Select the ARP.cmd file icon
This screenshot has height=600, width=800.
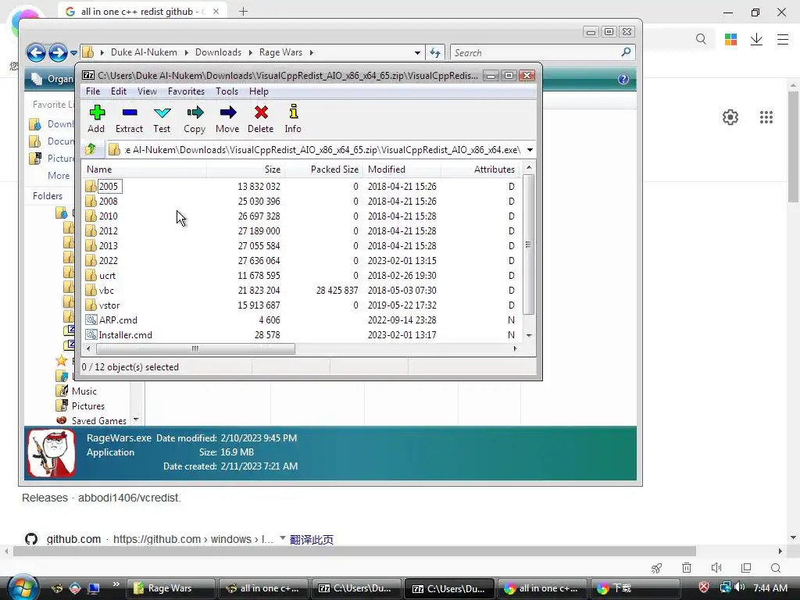coord(91,320)
